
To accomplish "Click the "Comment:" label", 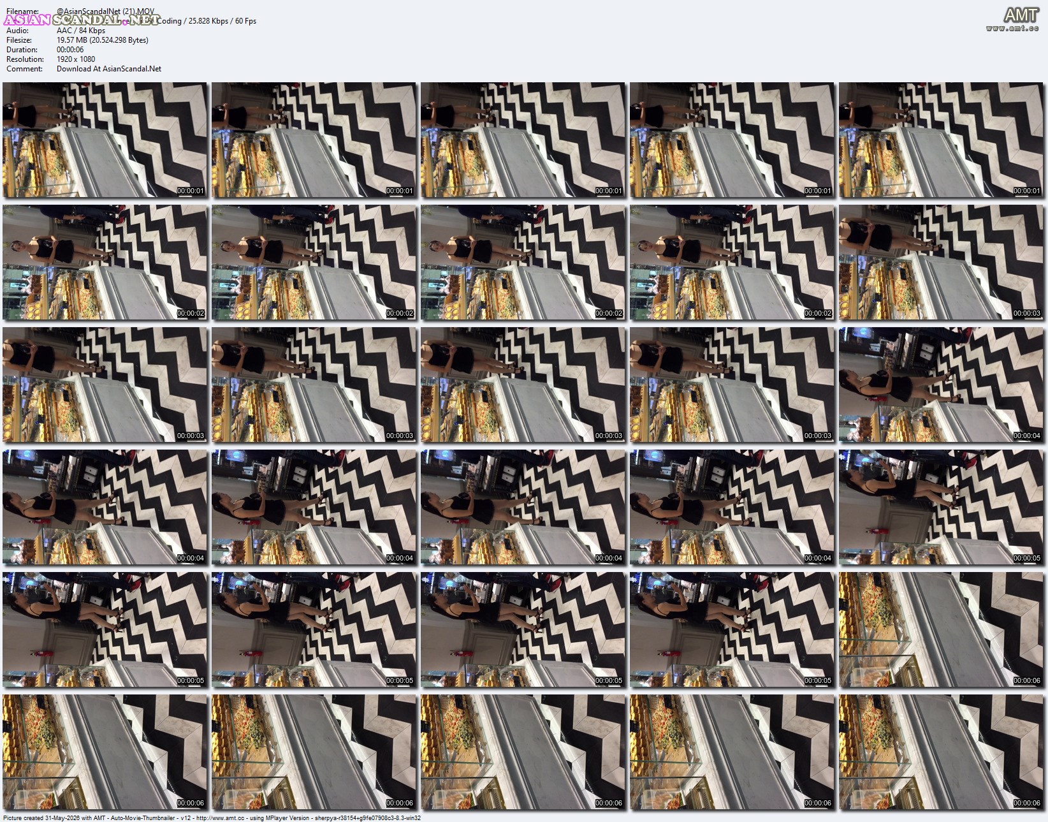I will click(x=24, y=69).
